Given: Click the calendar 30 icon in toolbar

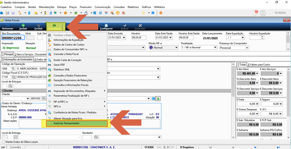Looking at the screenshot, I should [x=106, y=13].
